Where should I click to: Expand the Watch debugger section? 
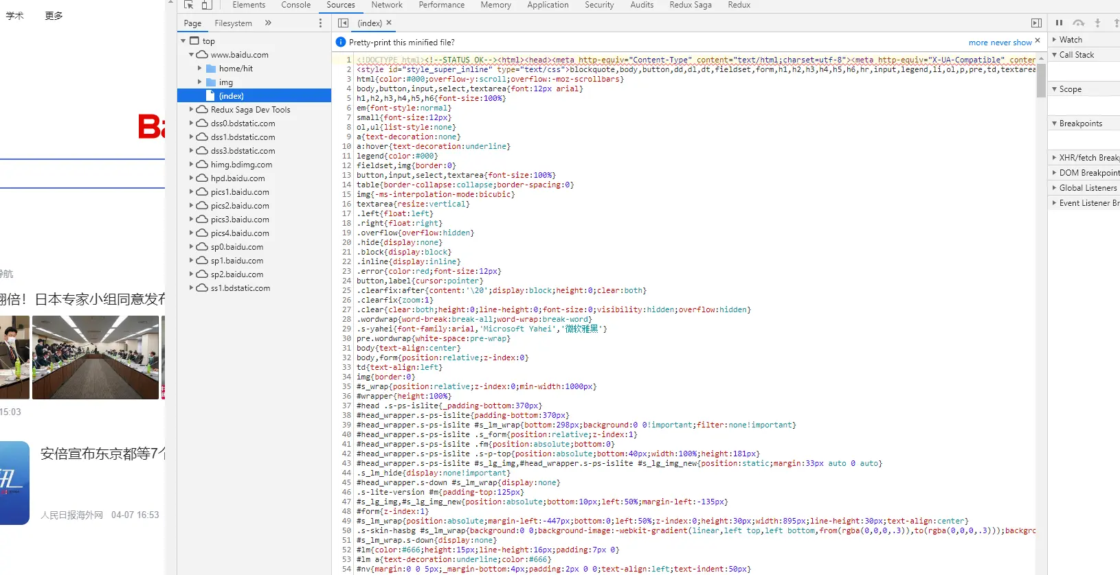pyautogui.click(x=1071, y=40)
